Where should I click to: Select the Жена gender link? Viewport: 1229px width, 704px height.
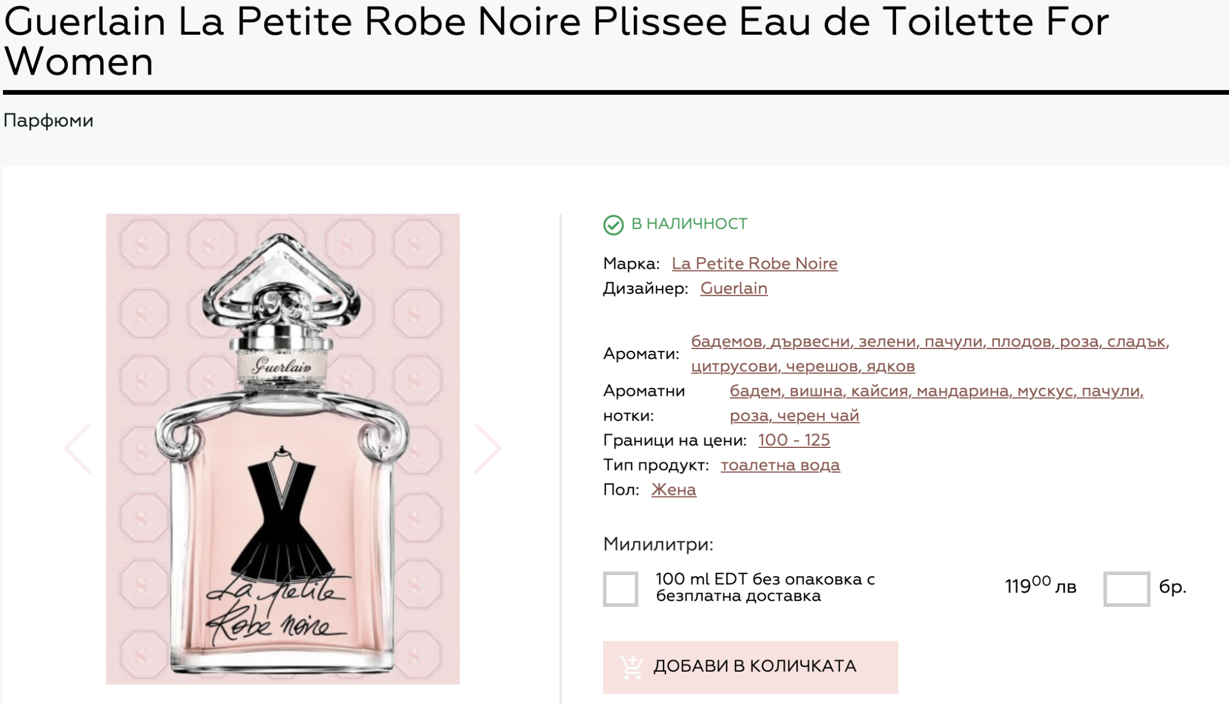(x=673, y=490)
